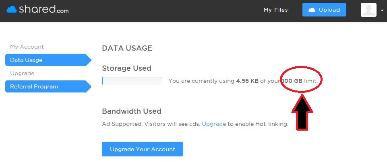Open the Referral Program sidebar tab

(48, 87)
